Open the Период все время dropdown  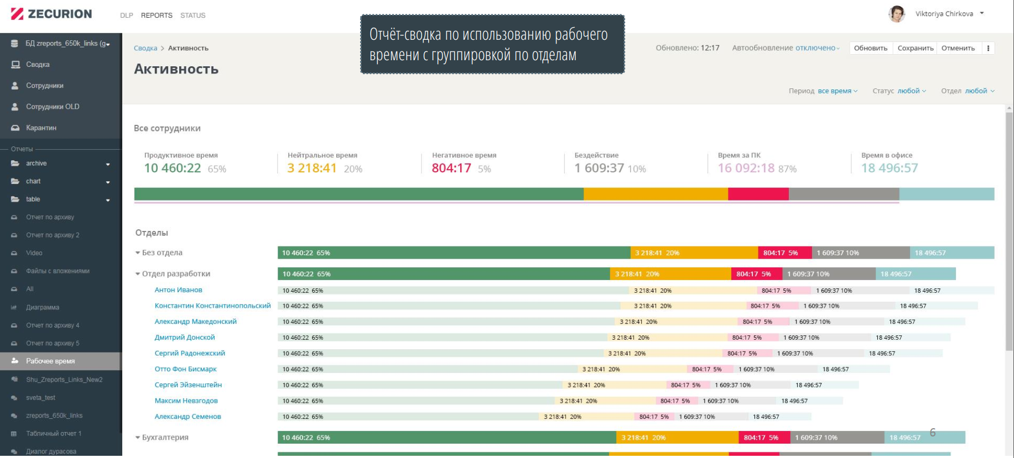pos(837,91)
